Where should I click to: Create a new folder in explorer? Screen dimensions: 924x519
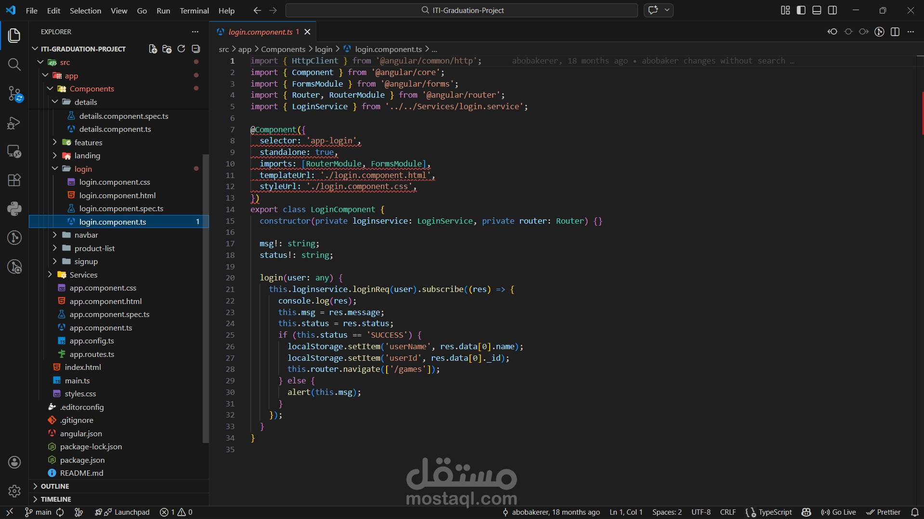point(167,49)
